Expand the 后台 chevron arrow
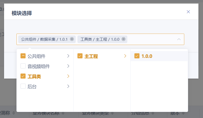Viewport: 203px width, 118px height. click(68, 86)
